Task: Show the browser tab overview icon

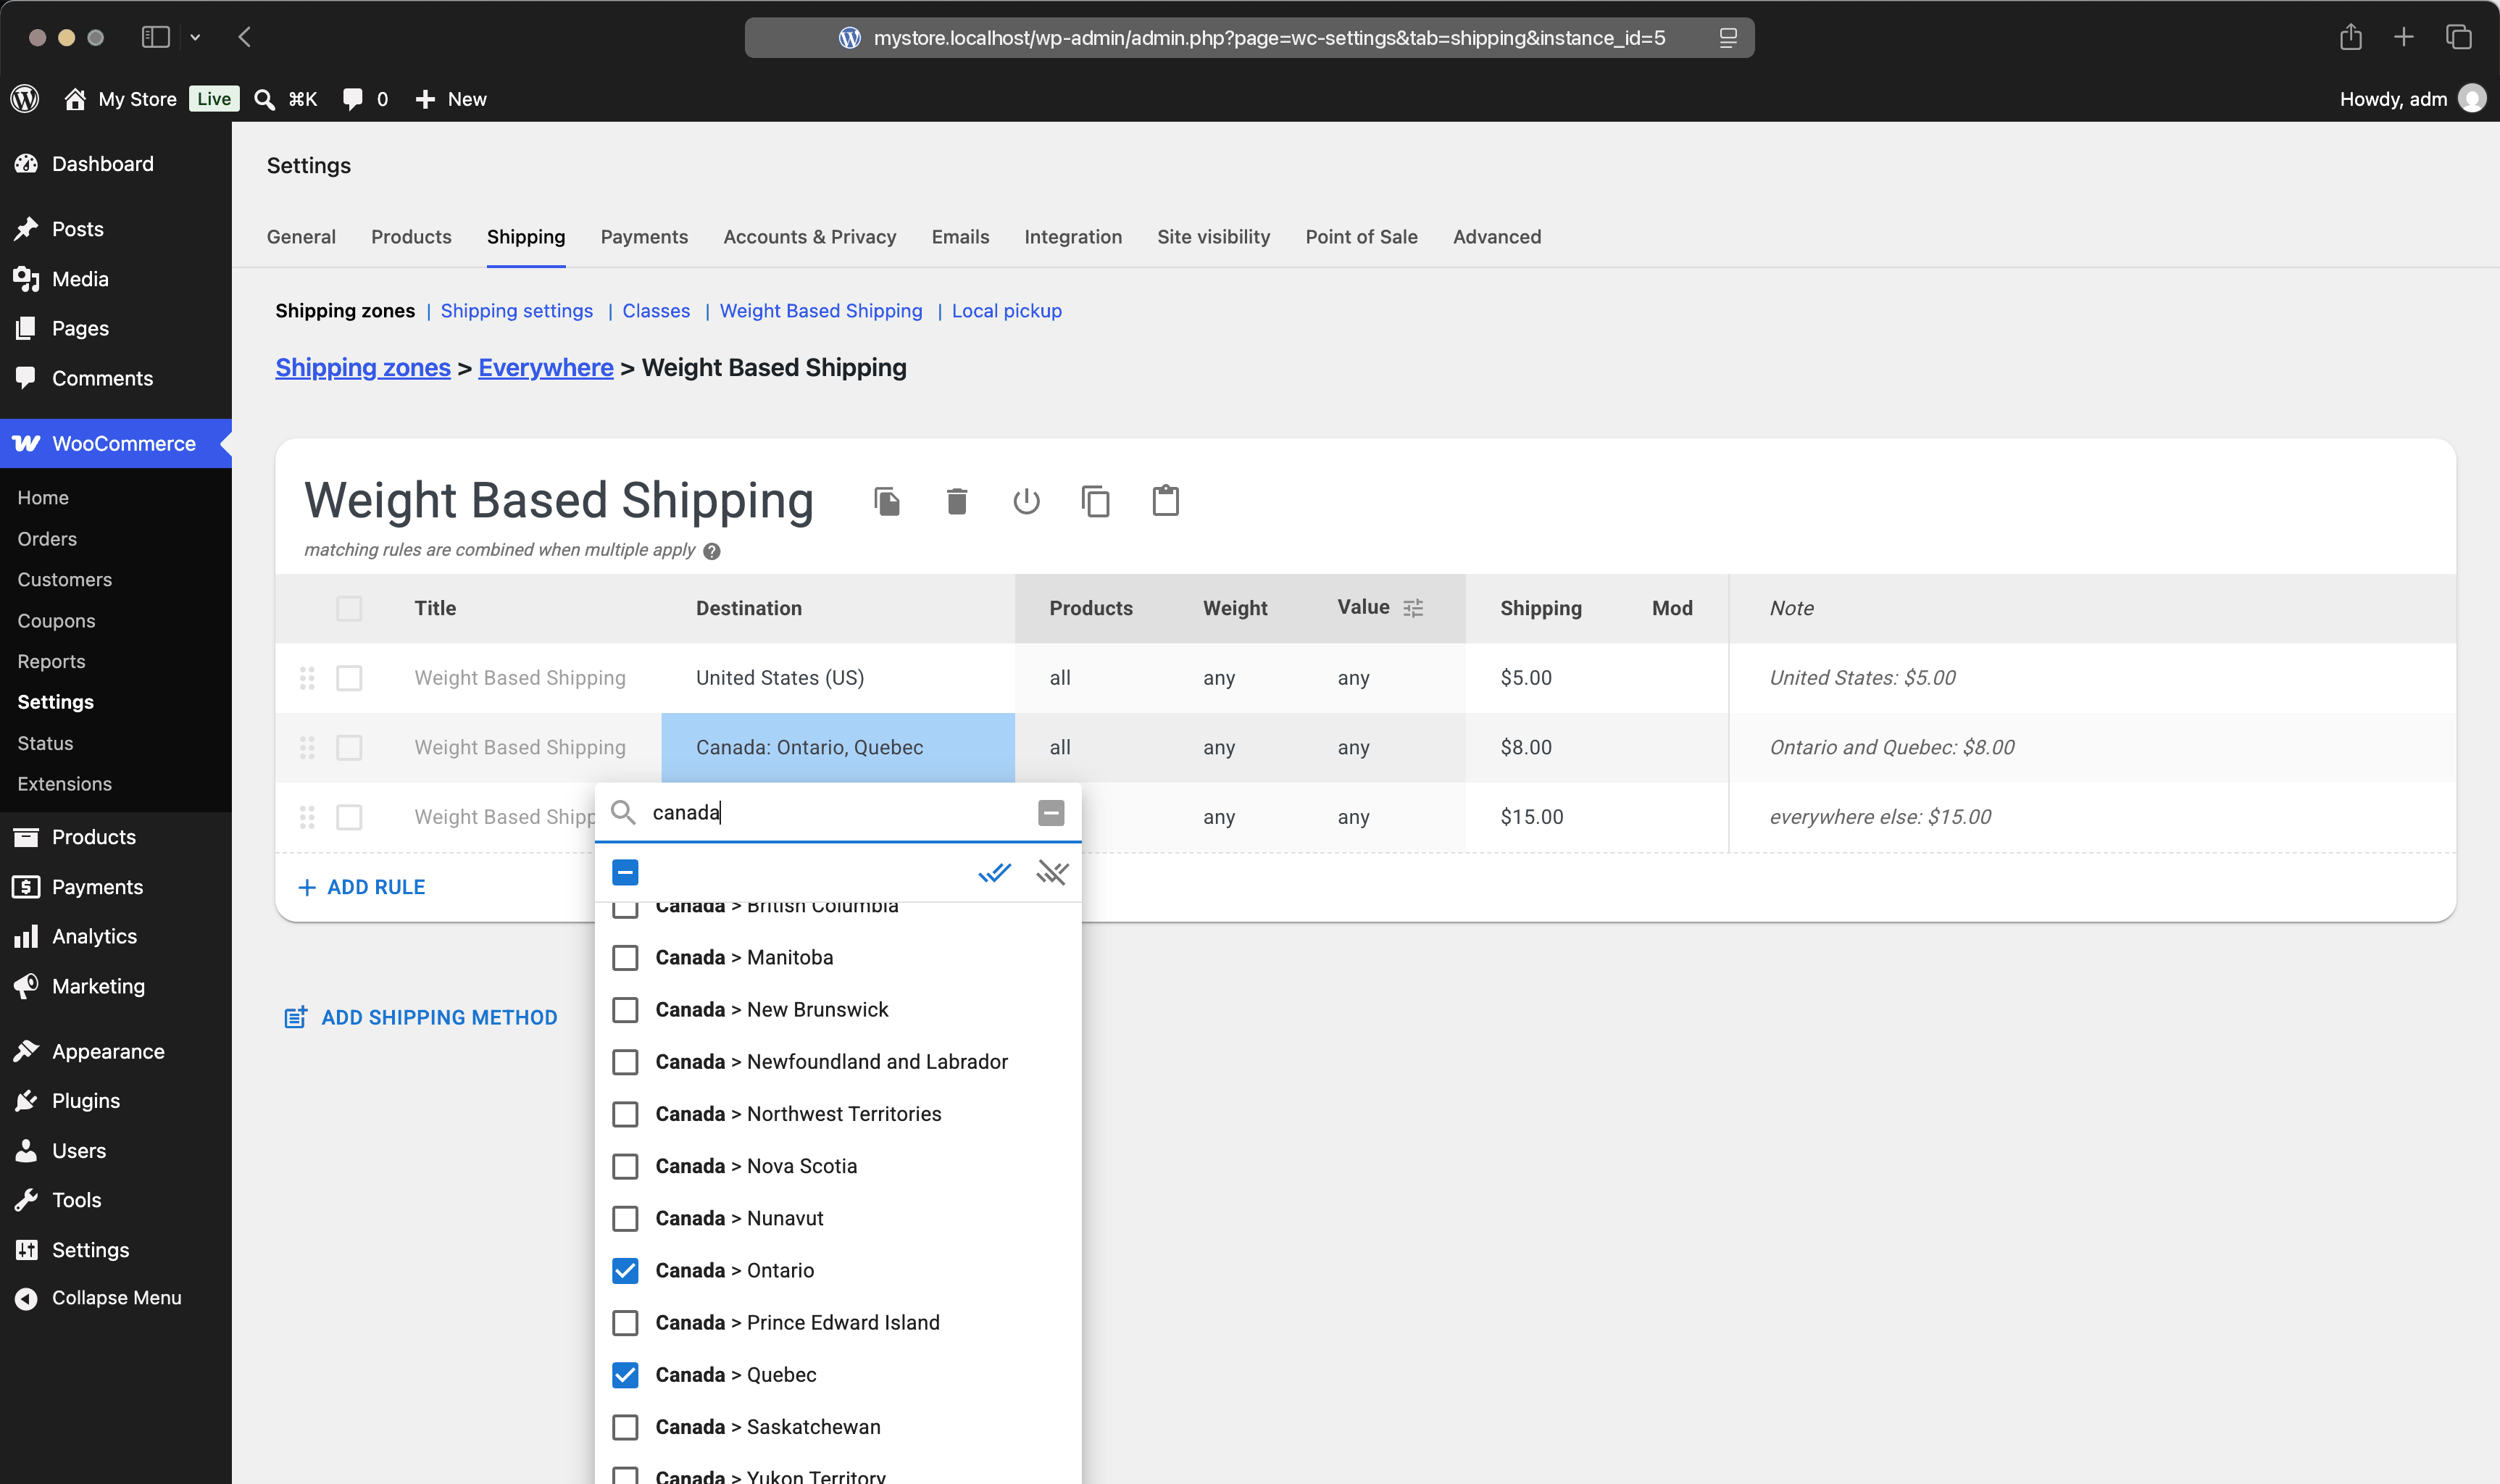Action: (2458, 37)
